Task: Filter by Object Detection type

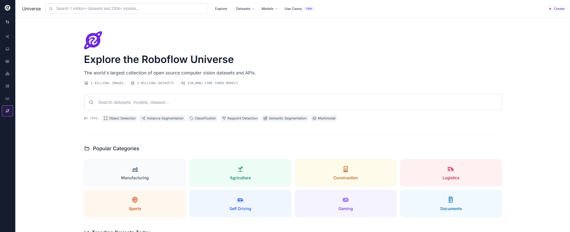Action: [120, 118]
